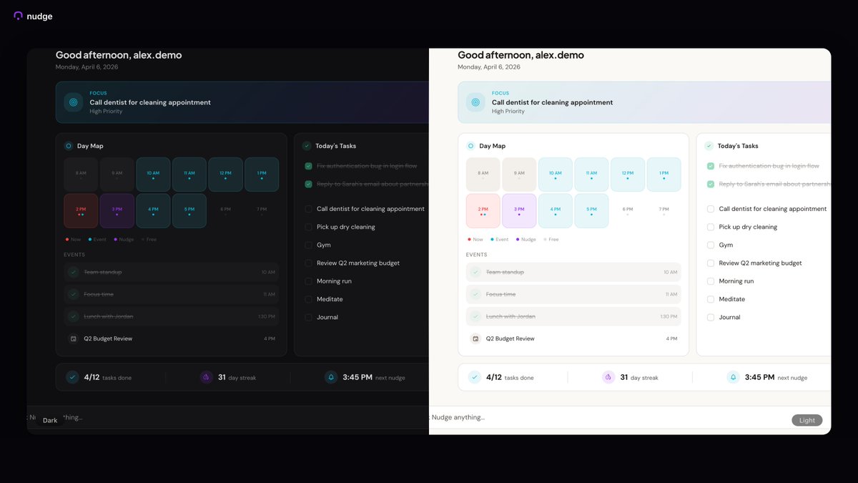The image size is (858, 483).
Task: Select 3 PM slot in light Day Map
Action: click(x=520, y=211)
